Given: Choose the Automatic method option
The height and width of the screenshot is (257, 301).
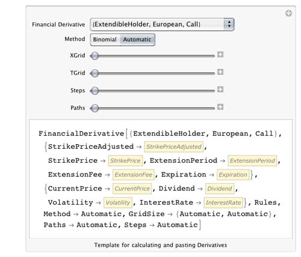Looking at the screenshot, I should pyautogui.click(x=137, y=40).
